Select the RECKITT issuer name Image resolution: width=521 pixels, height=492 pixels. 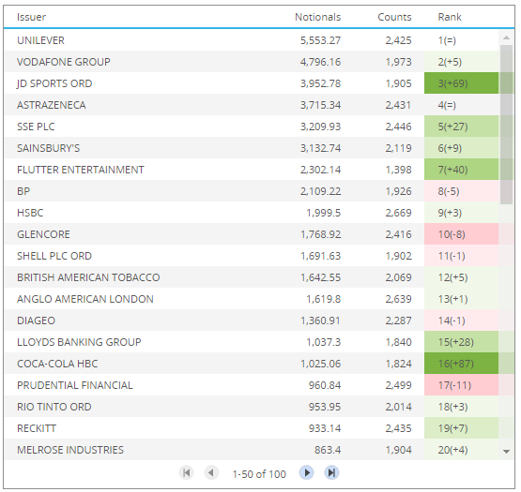click(37, 428)
